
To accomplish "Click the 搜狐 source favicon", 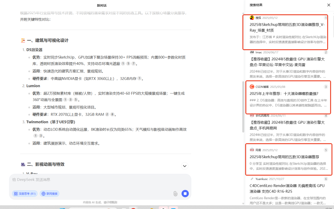I will tap(252, 18).
